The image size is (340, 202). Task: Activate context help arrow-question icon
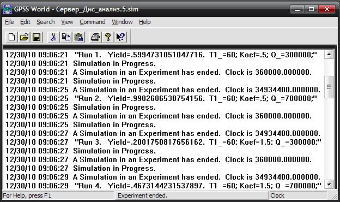coord(120,37)
